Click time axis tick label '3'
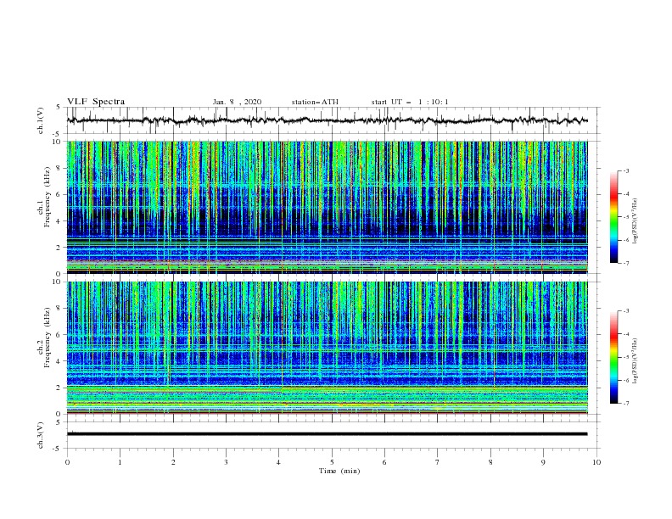Viewport: 672px width, 519px height. point(226,462)
